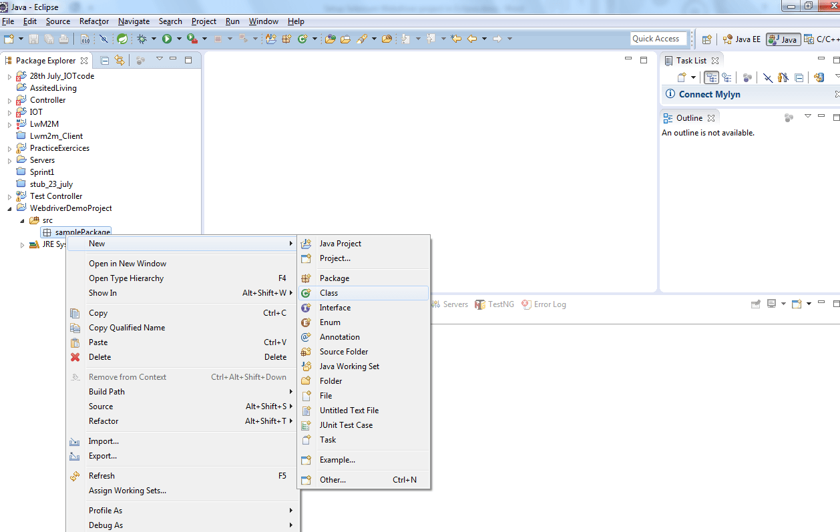Screen dimensions: 840x532
Task: Switch to the Java EE perspective
Action: click(742, 39)
